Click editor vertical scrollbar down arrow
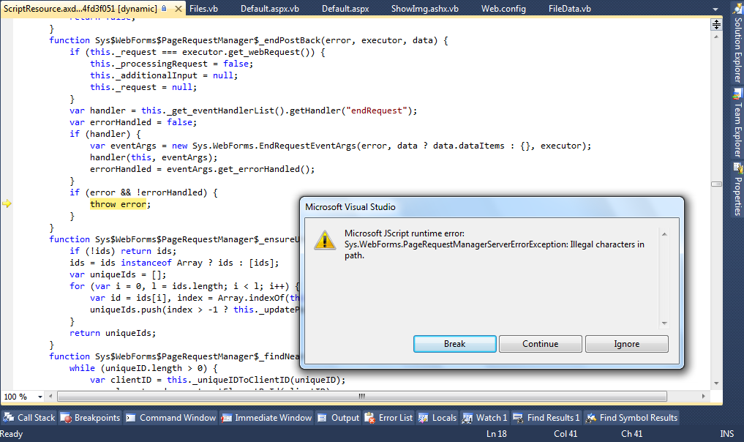Viewport: 744px width, 442px height. click(x=716, y=383)
